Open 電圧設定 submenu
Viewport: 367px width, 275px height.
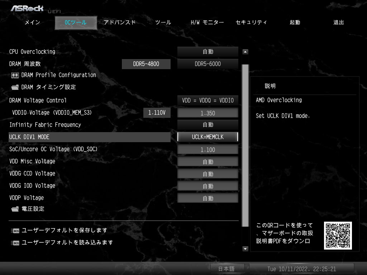coord(33,209)
